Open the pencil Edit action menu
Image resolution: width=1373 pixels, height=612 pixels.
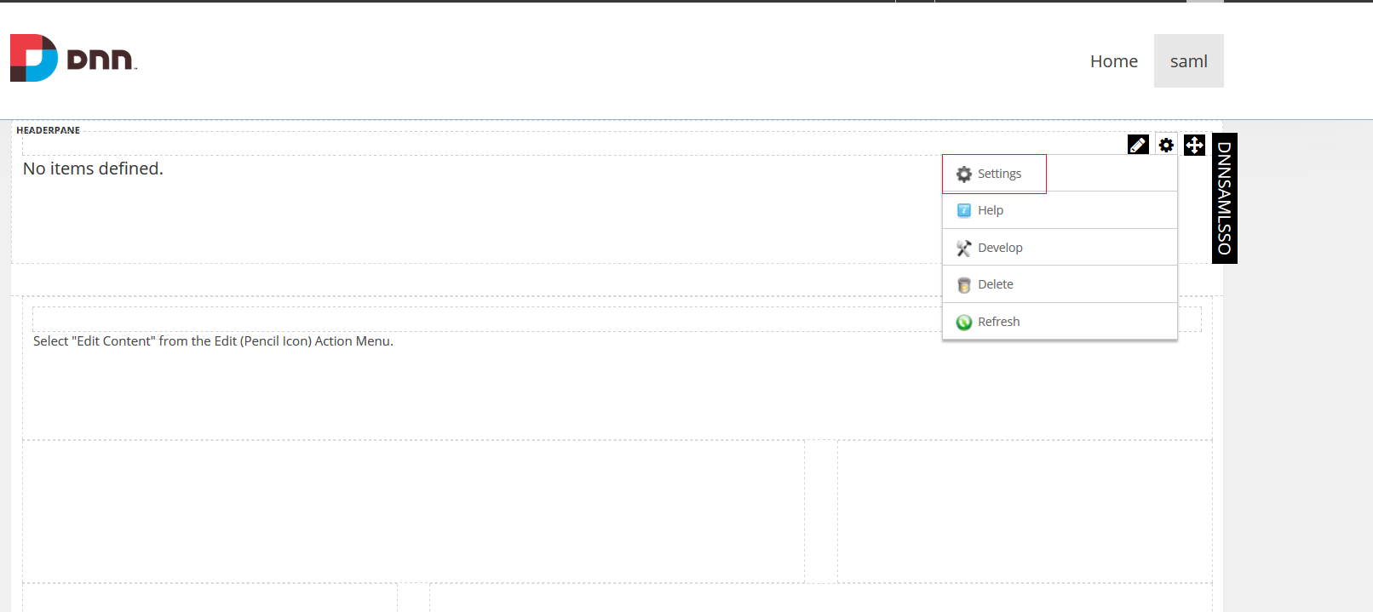[x=1138, y=145]
